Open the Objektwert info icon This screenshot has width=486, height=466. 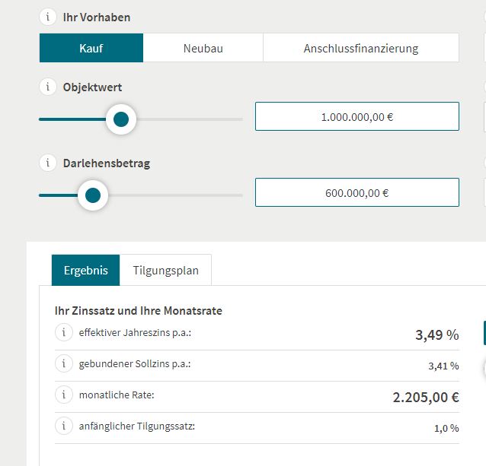pos(48,87)
